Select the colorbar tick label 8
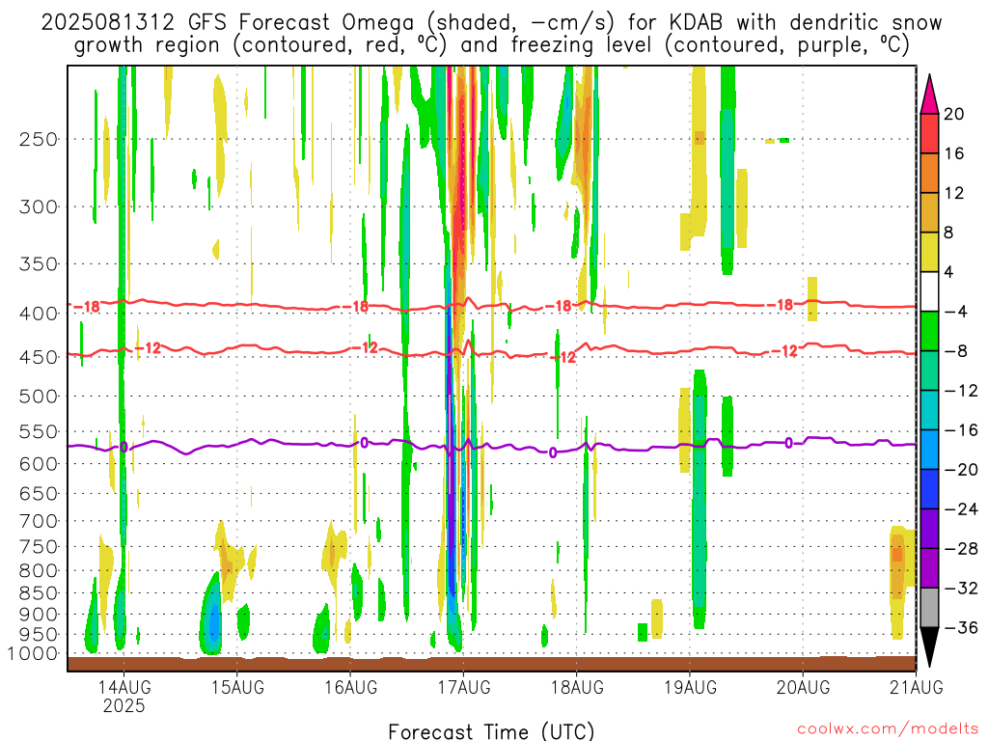The width and height of the screenshot is (988, 741). tap(949, 233)
